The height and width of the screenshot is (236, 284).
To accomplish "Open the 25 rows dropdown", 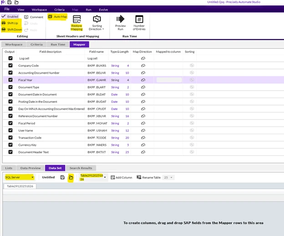I will point(168,177).
